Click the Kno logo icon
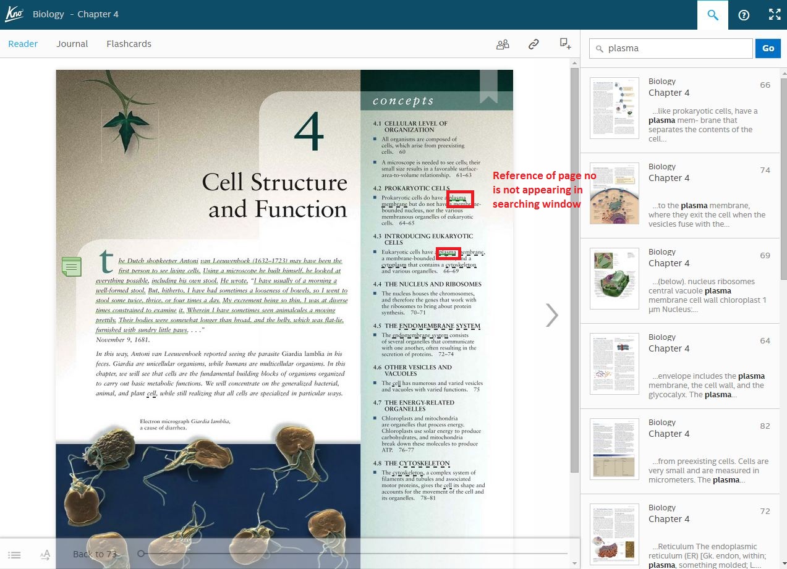Image resolution: width=787 pixels, height=569 pixels. point(14,14)
